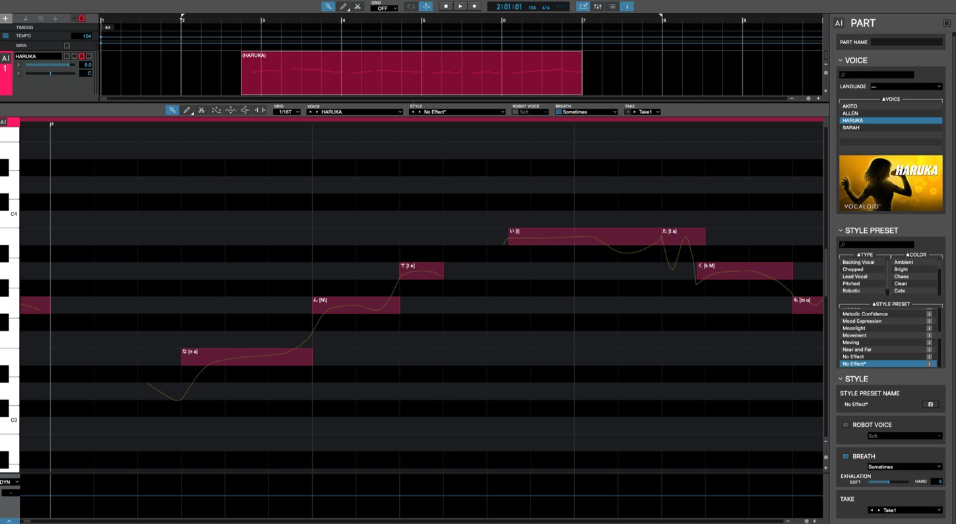Click the clock icon above the track list

coord(40,18)
